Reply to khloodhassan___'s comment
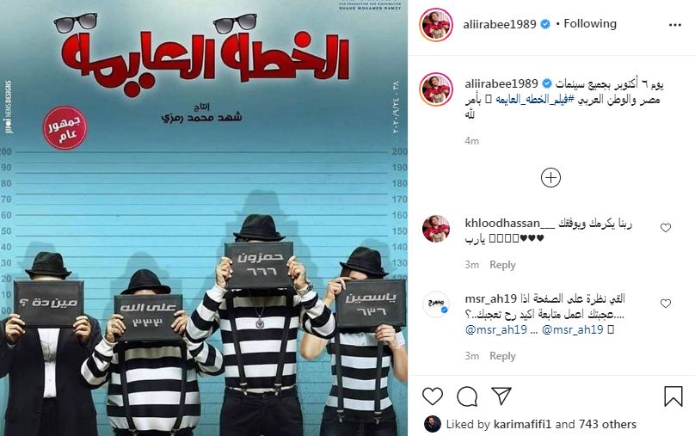The height and width of the screenshot is (436, 695). (502, 265)
